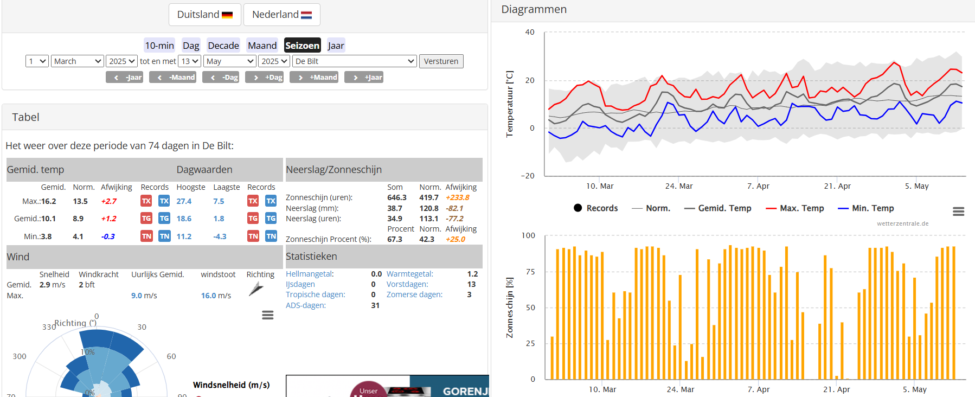Click the 9.0 hourly wind value

pyautogui.click(x=137, y=296)
